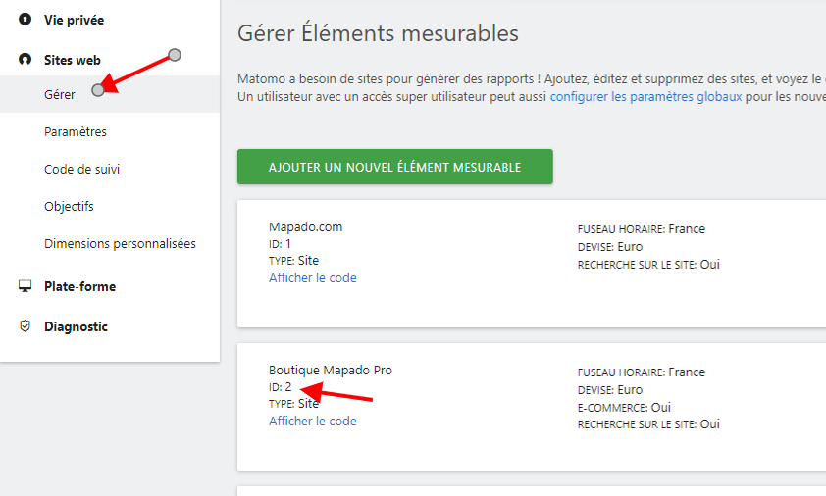Click Ajouter un nouvel élément mesurable
The image size is (826, 496).
tap(394, 167)
